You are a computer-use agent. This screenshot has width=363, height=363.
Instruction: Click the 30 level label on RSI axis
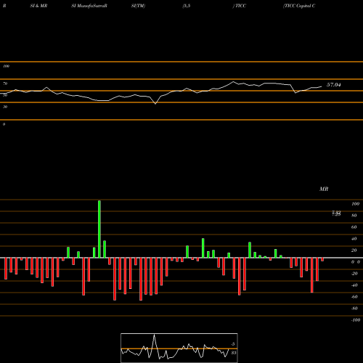[x=5, y=107]
